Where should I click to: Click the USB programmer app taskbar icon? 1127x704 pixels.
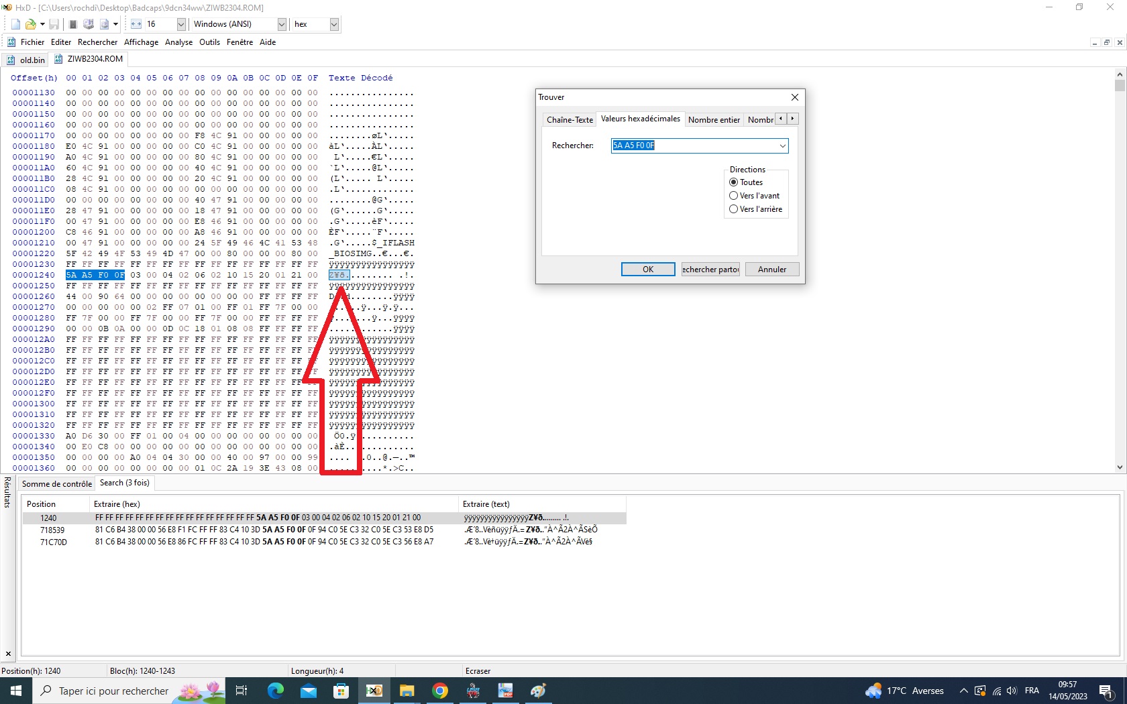coord(473,691)
